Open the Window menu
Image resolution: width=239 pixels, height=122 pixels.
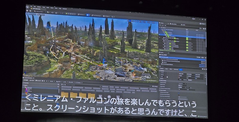tap(39, 7)
